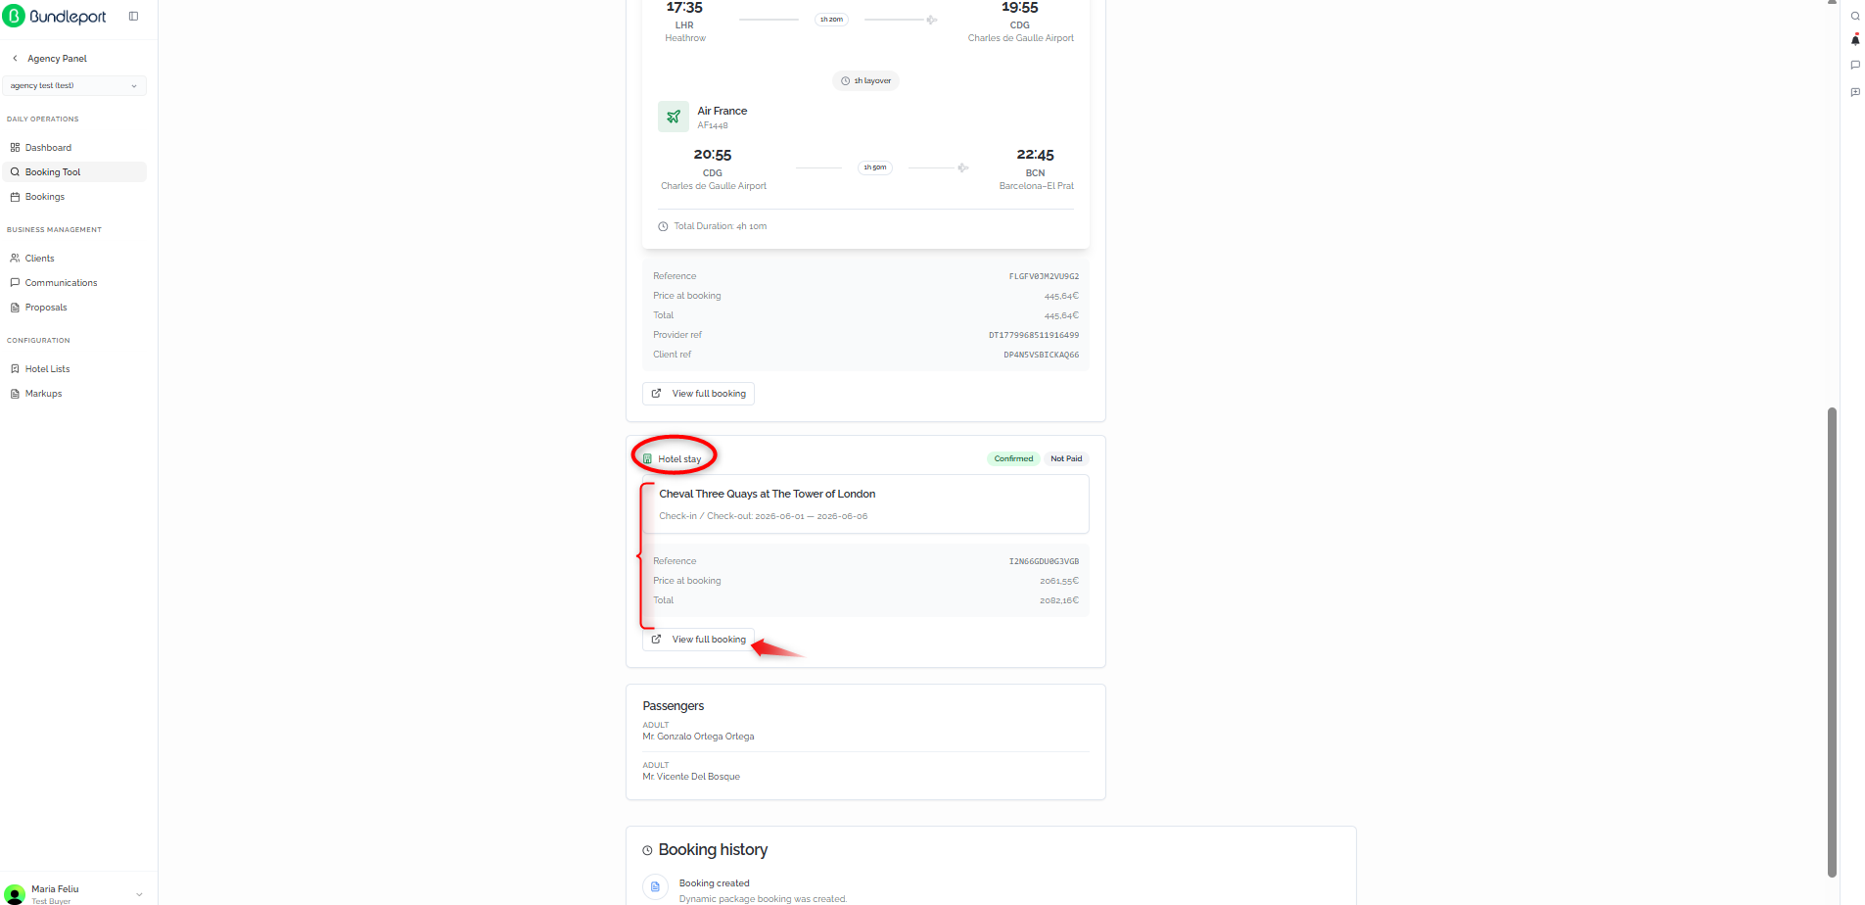
Task: Select hotel reference I2N66GDU0G3VGB
Action: [x=1044, y=561]
